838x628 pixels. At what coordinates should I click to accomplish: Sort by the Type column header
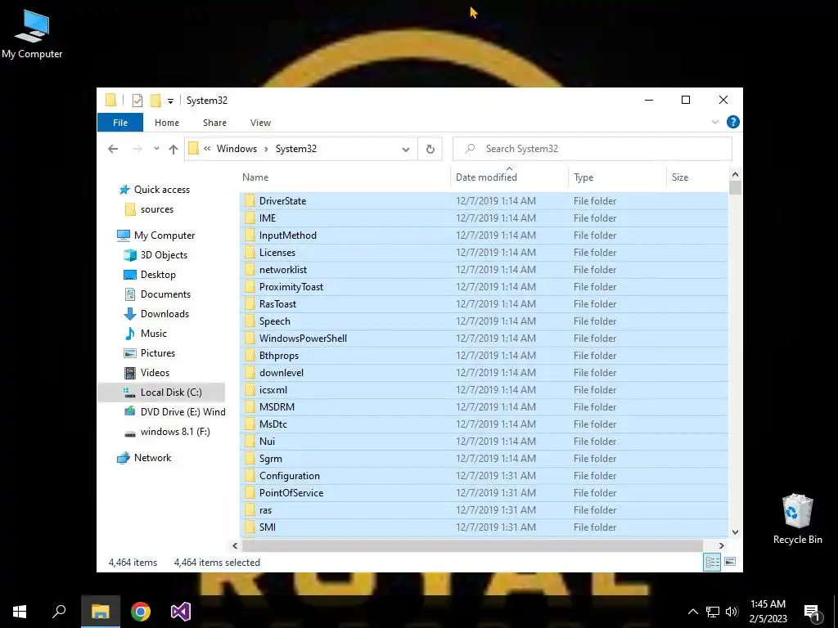click(617, 177)
